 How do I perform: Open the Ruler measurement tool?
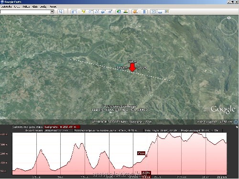144,11
